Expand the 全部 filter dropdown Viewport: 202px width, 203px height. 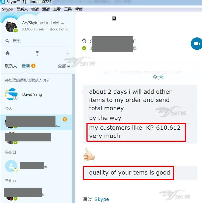[64, 66]
